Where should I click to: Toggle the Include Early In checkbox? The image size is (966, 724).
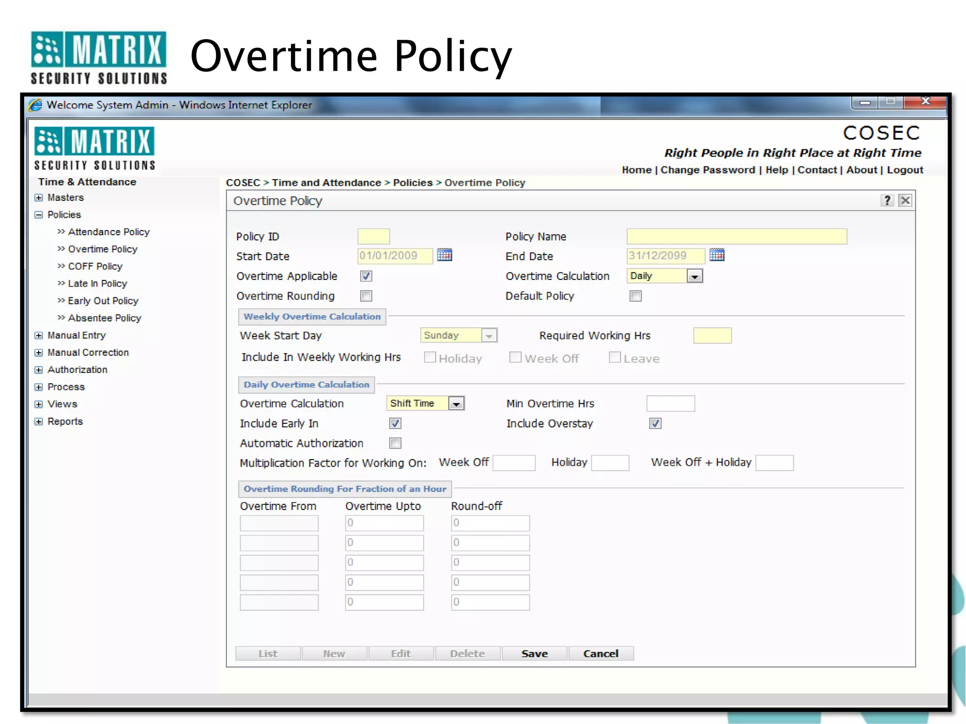[395, 423]
